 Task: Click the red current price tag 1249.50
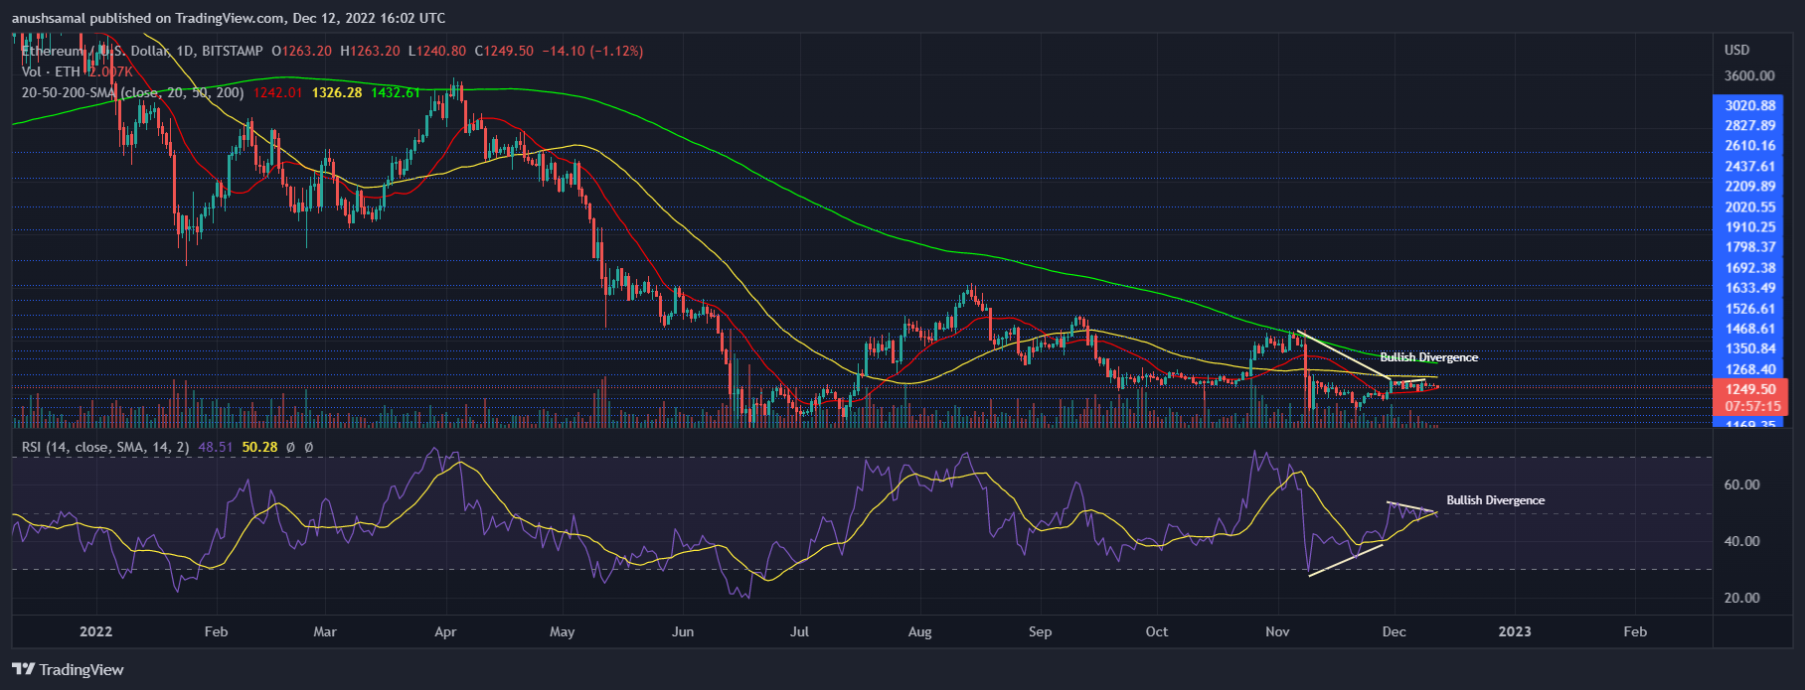[1750, 389]
